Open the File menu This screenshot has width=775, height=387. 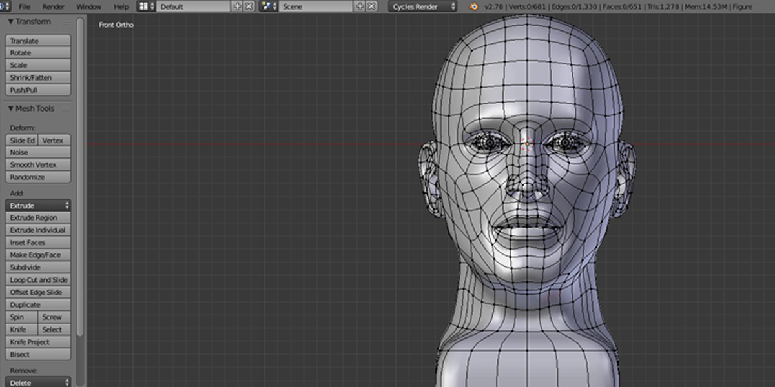pyautogui.click(x=25, y=6)
